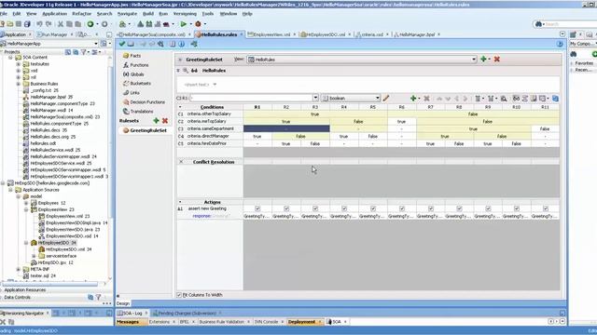The image size is (597, 335).
Task: Click the Undo toolbar icon
Action: 39,24
